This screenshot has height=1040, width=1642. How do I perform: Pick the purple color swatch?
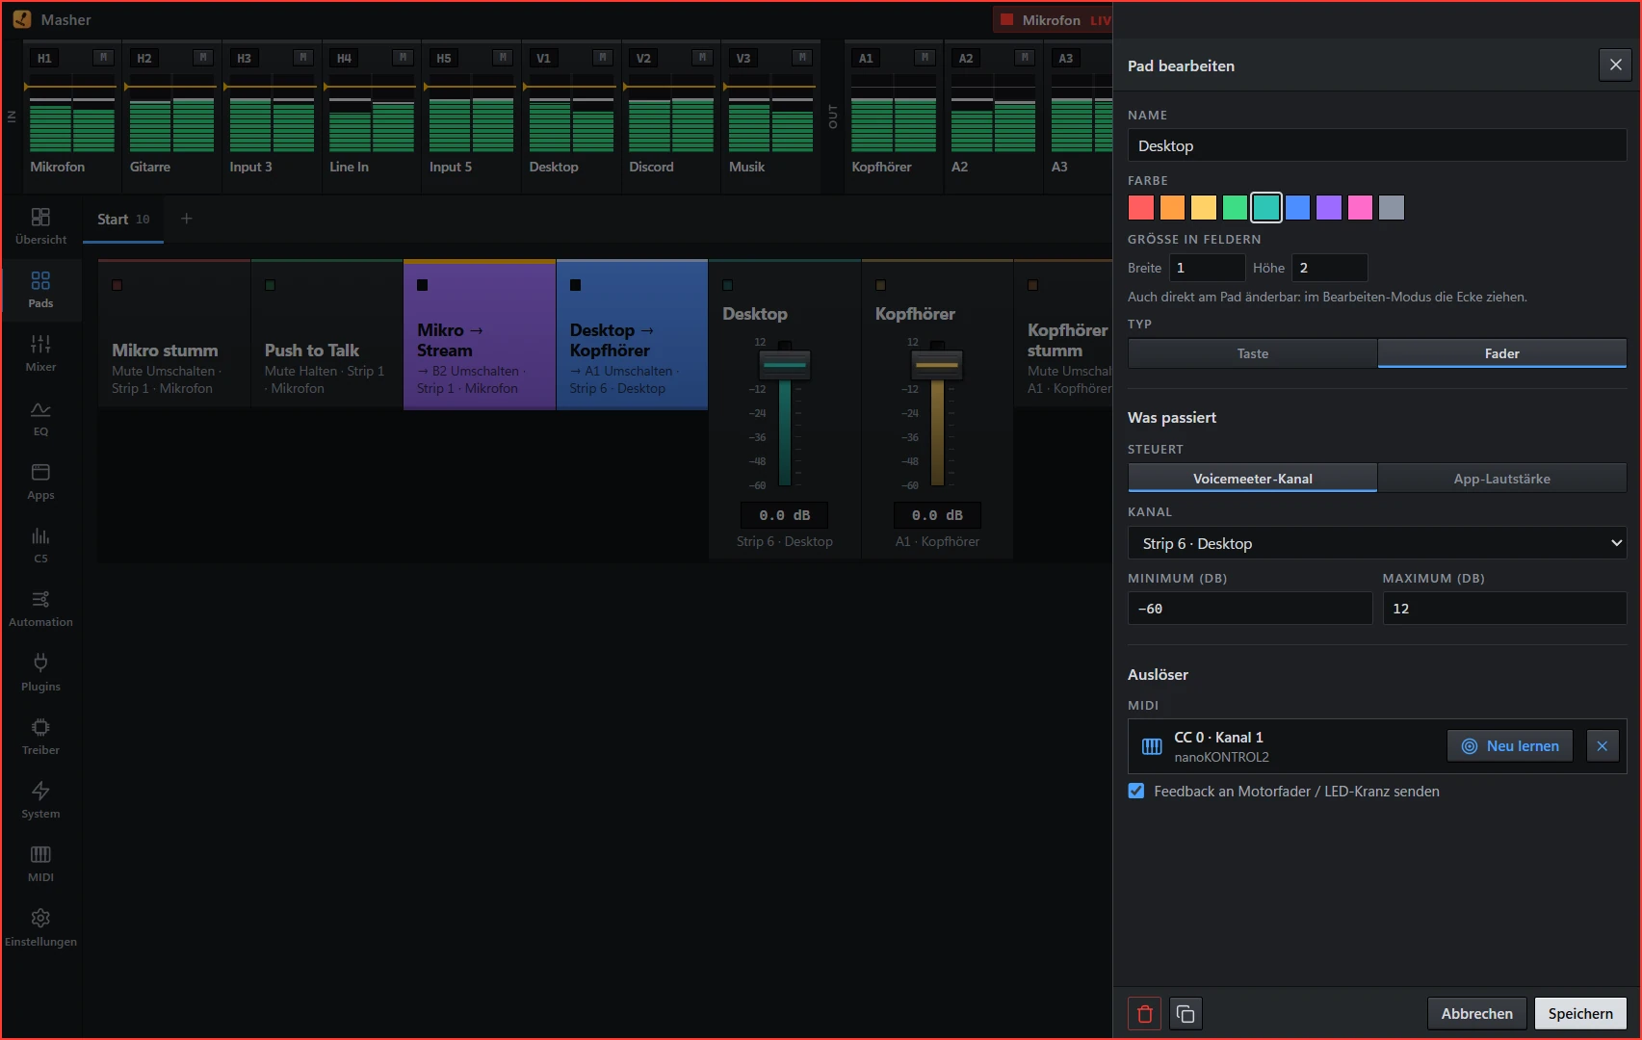tap(1329, 207)
